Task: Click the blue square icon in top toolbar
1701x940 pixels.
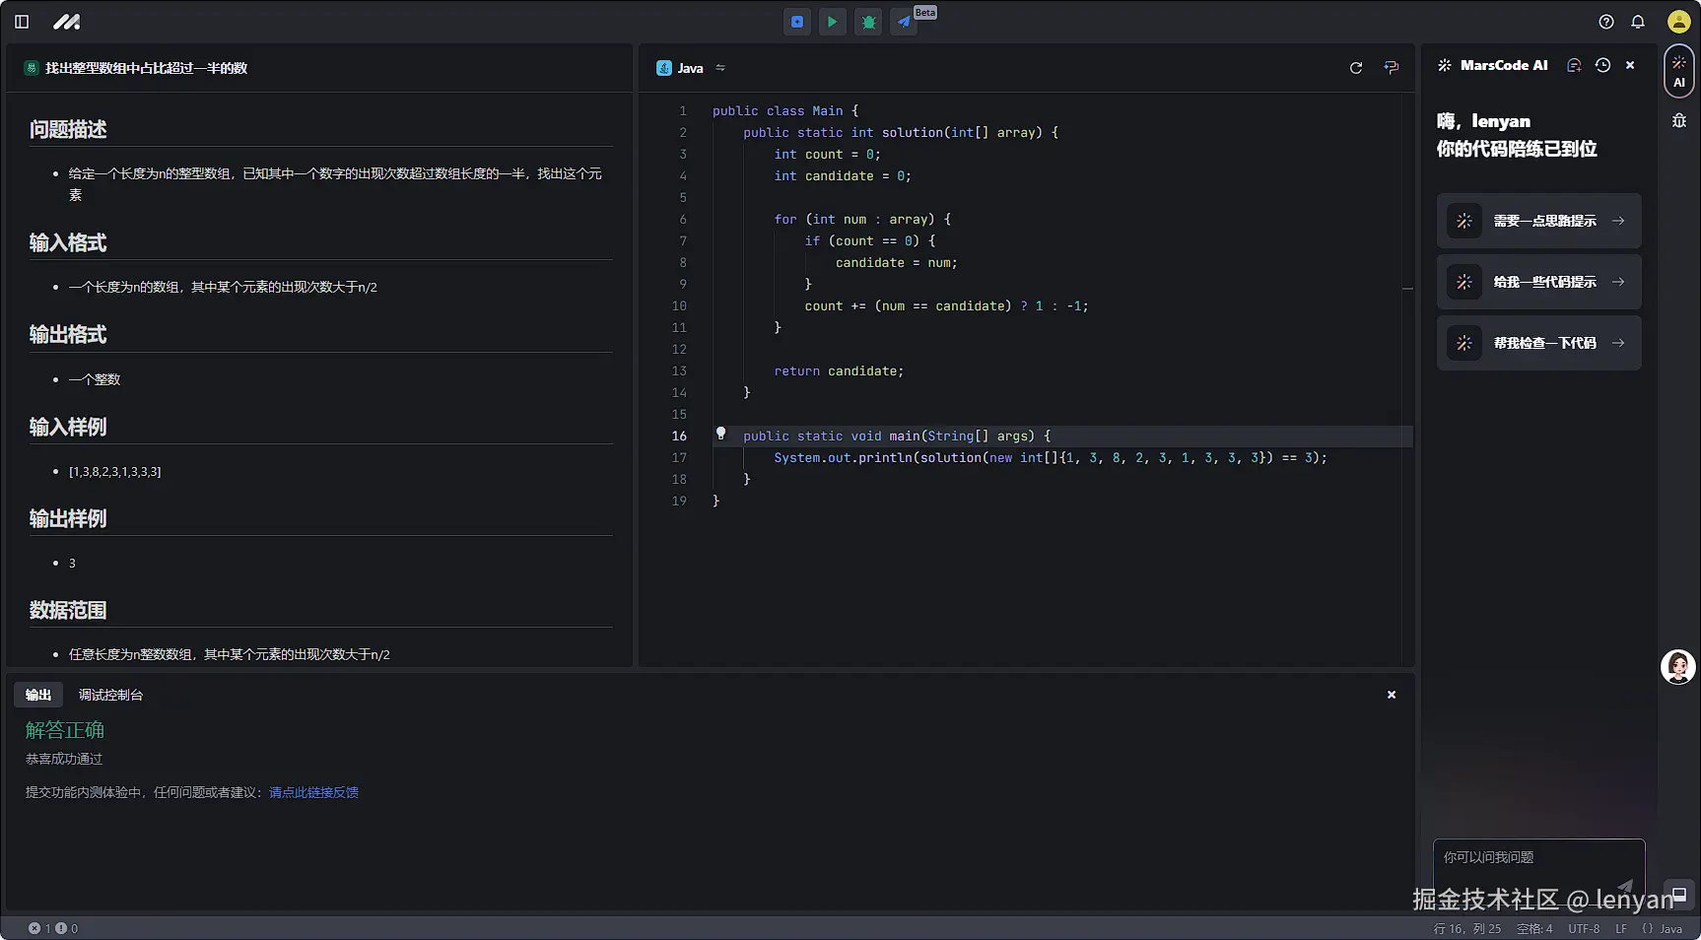Action: pyautogui.click(x=797, y=22)
